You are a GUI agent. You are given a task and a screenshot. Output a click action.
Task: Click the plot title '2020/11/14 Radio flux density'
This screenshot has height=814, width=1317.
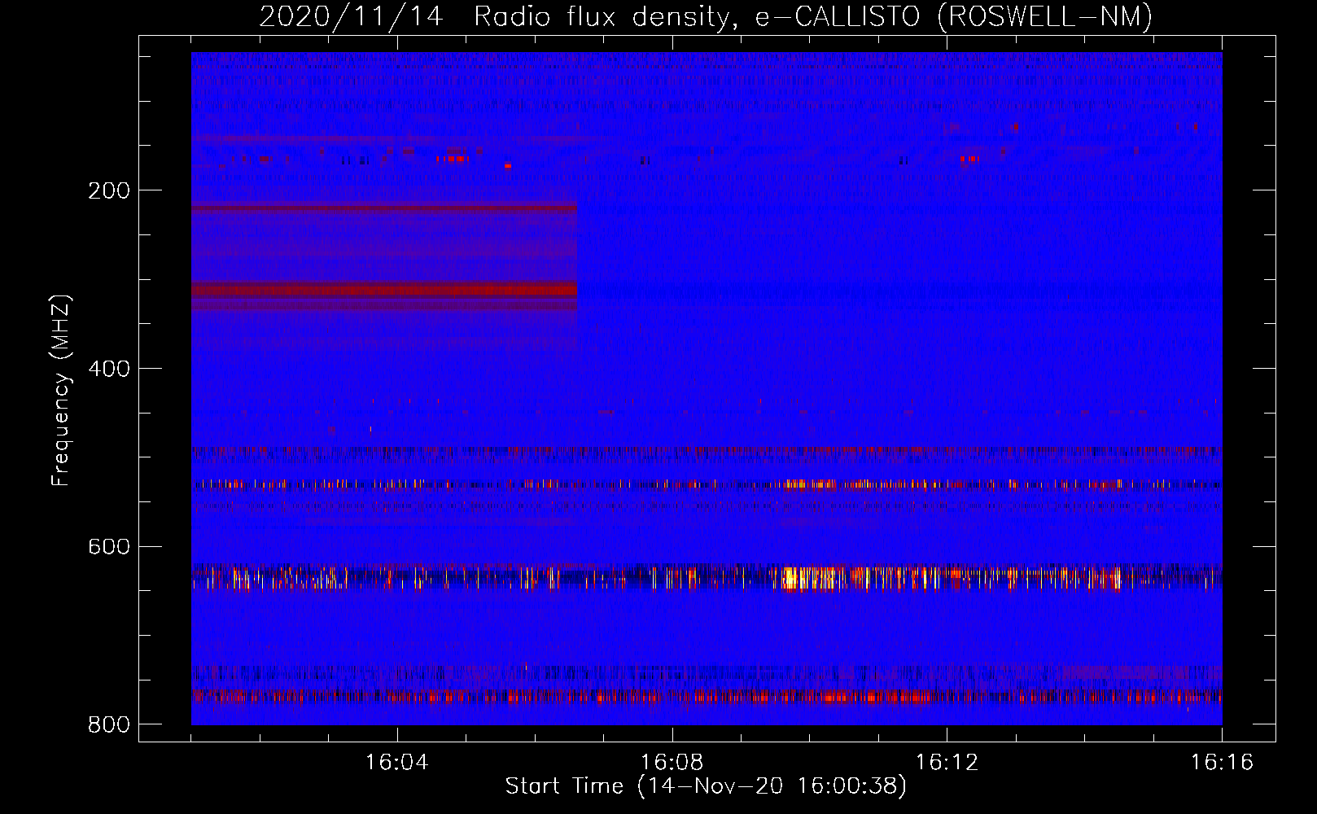click(706, 16)
